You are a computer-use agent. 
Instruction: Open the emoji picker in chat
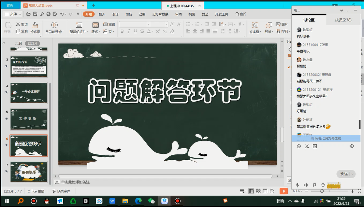coord(299,146)
